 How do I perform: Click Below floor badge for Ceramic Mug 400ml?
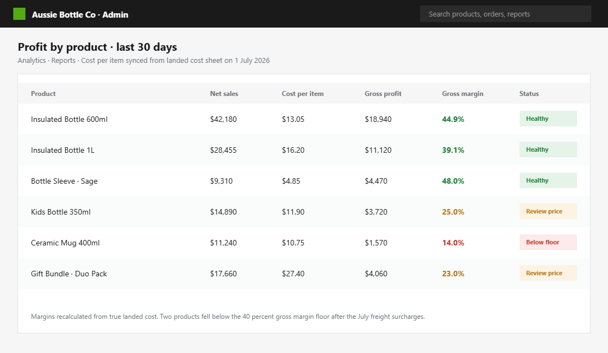click(548, 242)
